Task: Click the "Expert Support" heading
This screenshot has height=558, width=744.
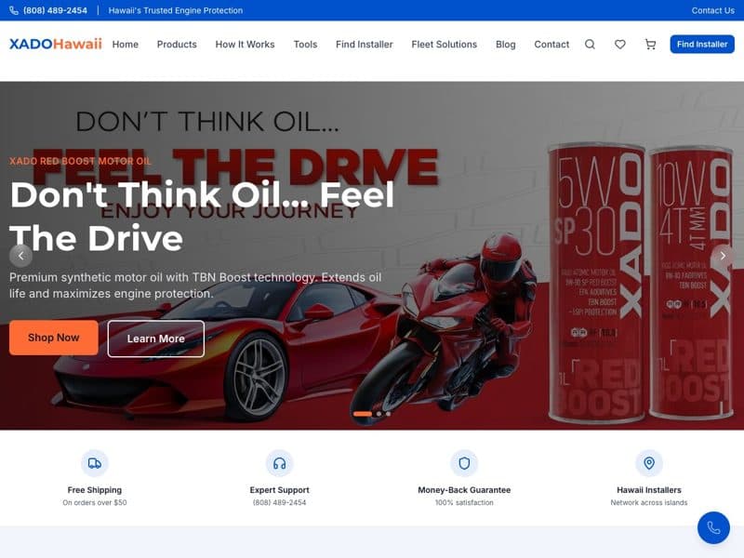Action: 280,490
